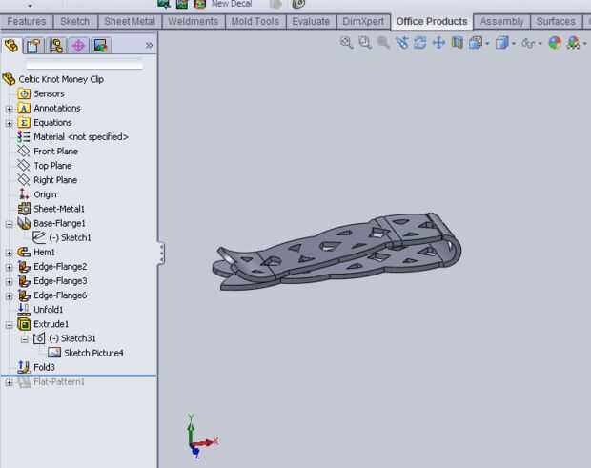Select the Front Plane
The width and height of the screenshot is (591, 468).
[56, 152]
